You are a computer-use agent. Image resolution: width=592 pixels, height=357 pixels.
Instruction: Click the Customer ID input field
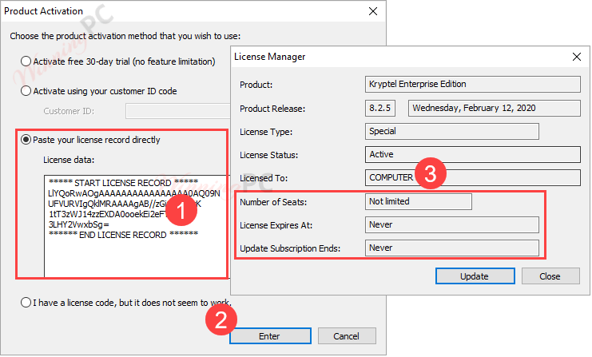coord(178,111)
